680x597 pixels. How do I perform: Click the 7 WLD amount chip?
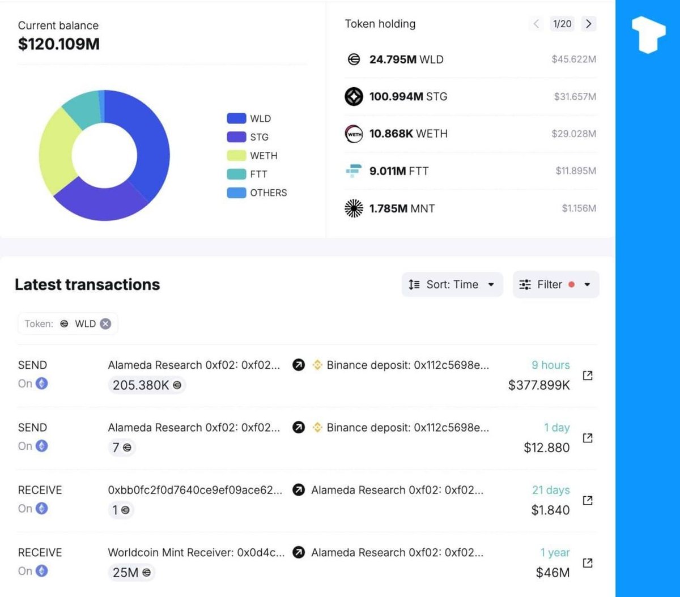tap(122, 447)
